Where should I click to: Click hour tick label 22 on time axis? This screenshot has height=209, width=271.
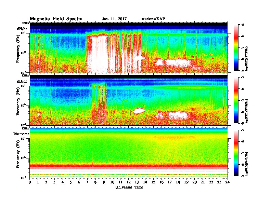[x=211, y=182]
